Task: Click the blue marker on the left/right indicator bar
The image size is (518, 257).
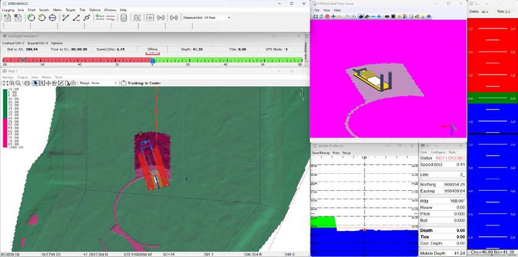Action: tap(152, 61)
